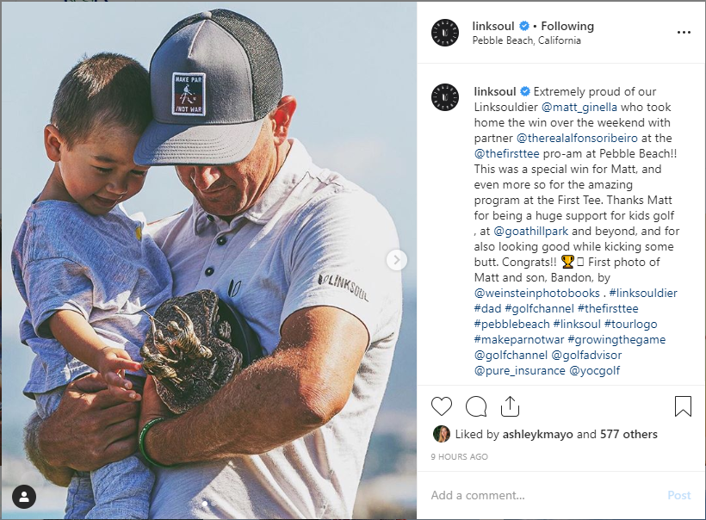Open ashleykmayo's small avatar

point(441,434)
